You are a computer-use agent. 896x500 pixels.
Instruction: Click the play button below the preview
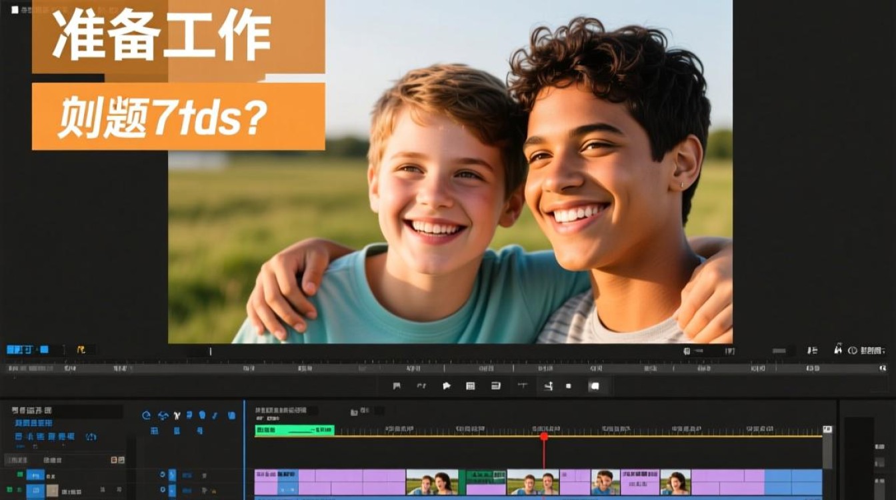(447, 386)
